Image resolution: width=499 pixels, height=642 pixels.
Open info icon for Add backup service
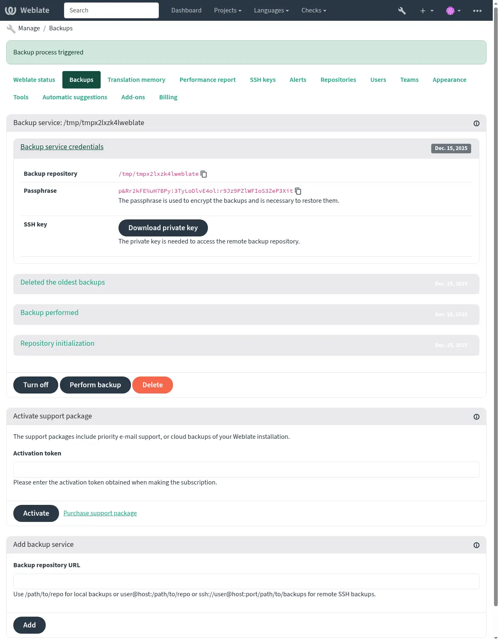click(477, 545)
